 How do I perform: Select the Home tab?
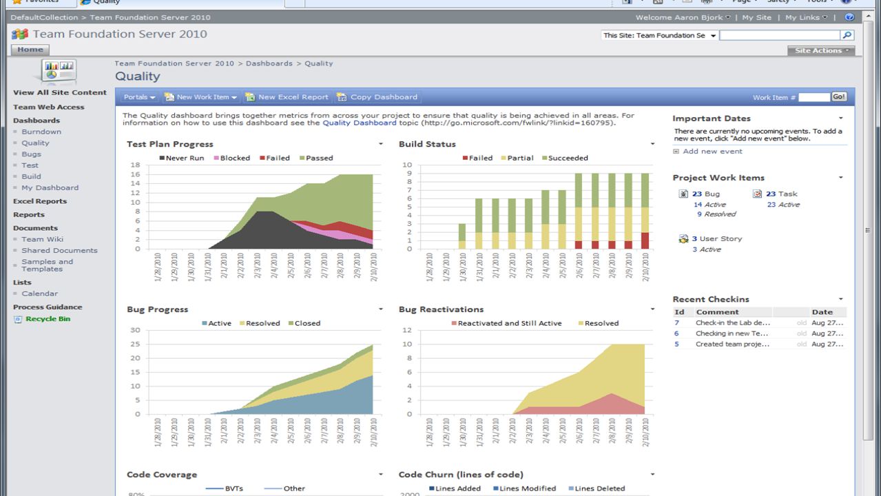coord(30,50)
